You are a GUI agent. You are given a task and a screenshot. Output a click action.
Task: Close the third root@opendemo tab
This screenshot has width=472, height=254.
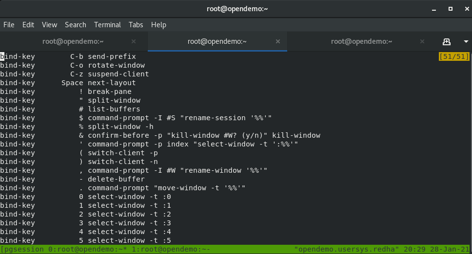point(421,41)
